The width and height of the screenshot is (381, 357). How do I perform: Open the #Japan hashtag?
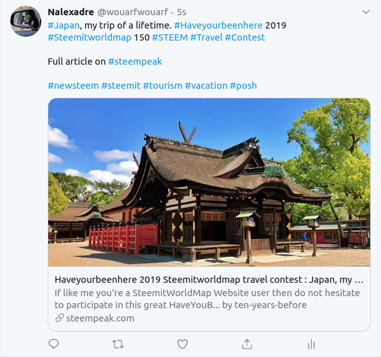(x=63, y=25)
